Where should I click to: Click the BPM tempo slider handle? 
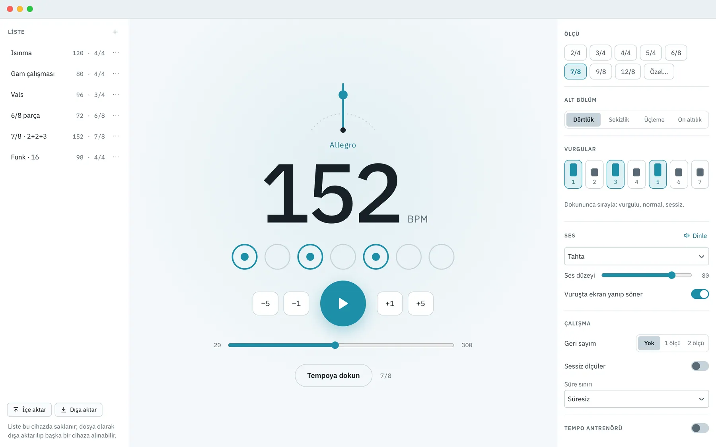click(x=335, y=345)
